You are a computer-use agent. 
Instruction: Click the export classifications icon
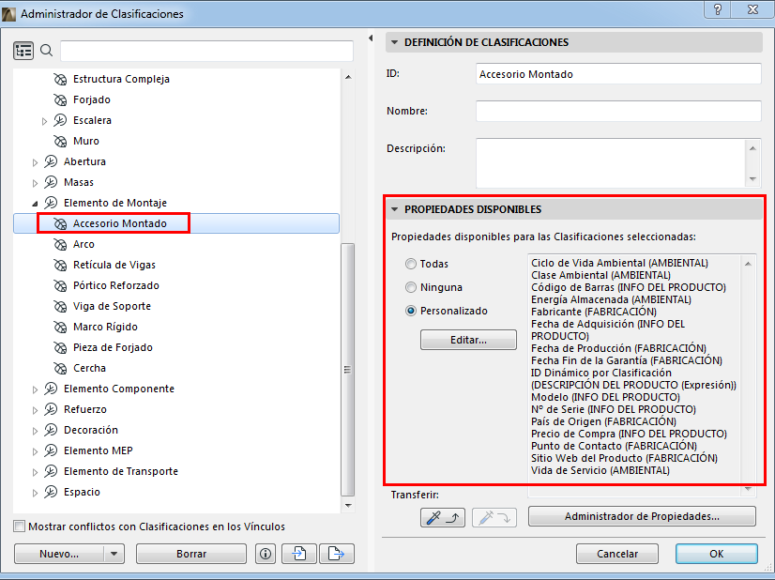click(337, 554)
